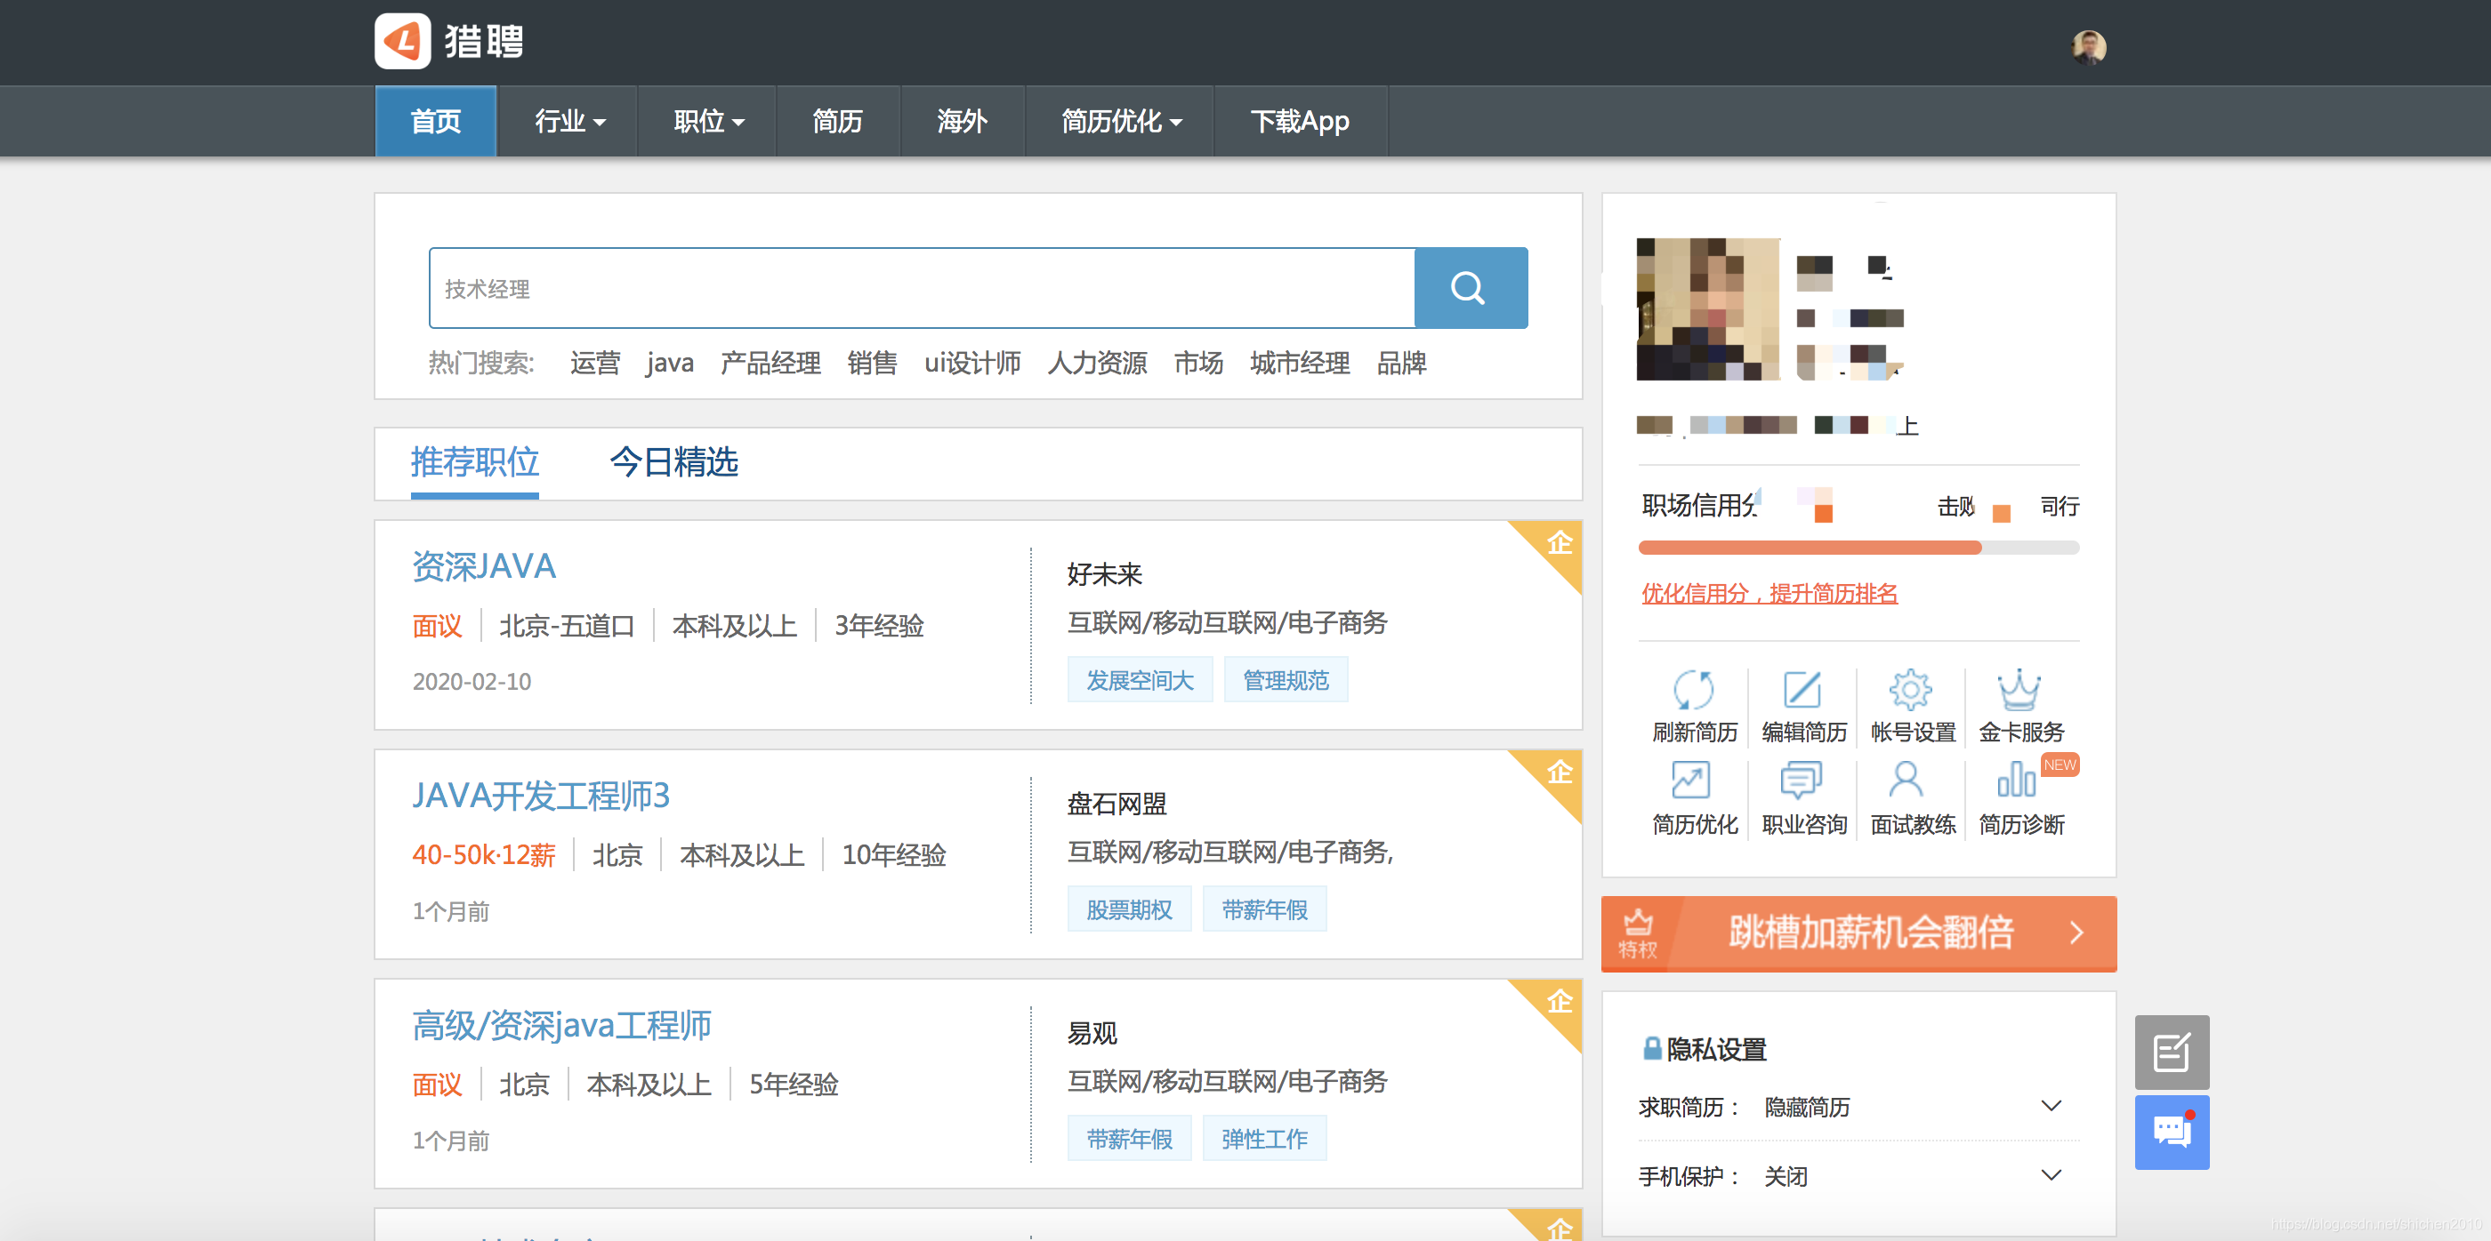Image resolution: width=2491 pixels, height=1241 pixels.
Task: Click the 管理规范 tag
Action: (1286, 680)
